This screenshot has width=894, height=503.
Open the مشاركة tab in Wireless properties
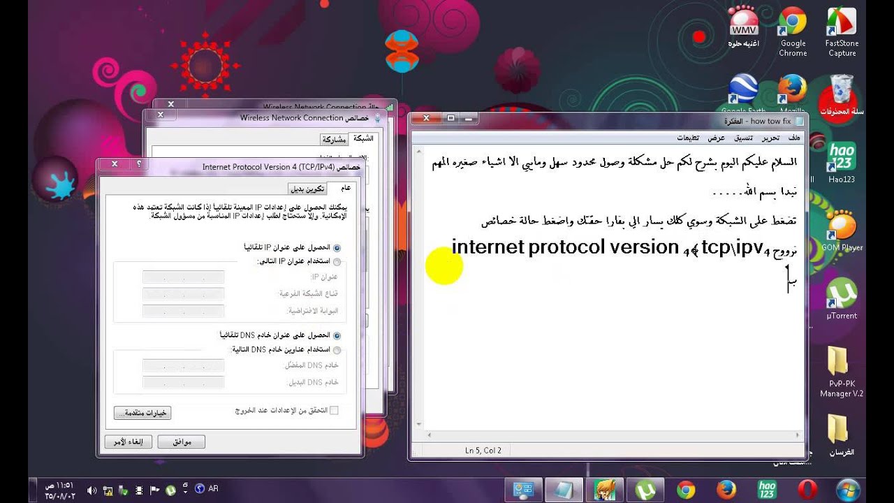pyautogui.click(x=334, y=140)
